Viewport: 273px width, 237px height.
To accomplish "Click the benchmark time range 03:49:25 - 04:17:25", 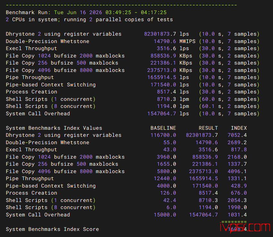I will (x=136, y=13).
